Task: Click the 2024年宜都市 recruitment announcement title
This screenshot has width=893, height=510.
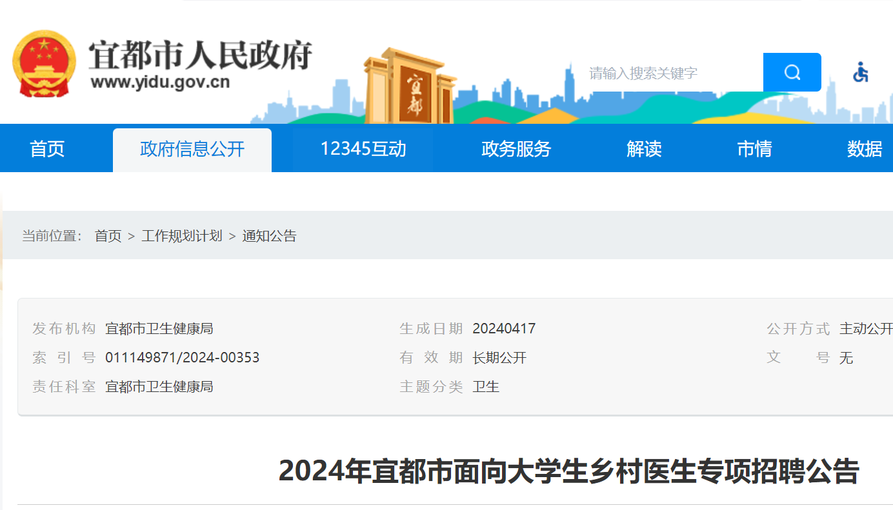Action: pyautogui.click(x=568, y=471)
